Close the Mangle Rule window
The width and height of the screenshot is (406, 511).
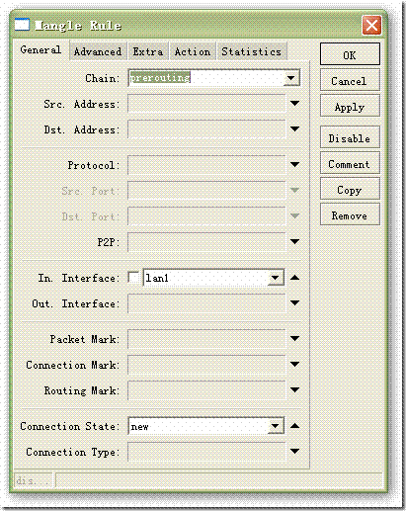(x=371, y=25)
